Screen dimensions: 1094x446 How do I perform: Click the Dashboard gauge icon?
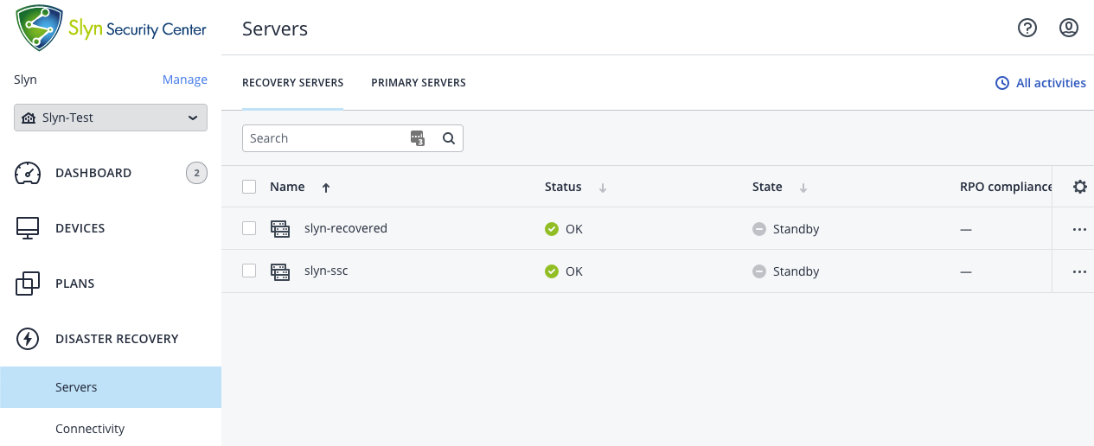29,173
